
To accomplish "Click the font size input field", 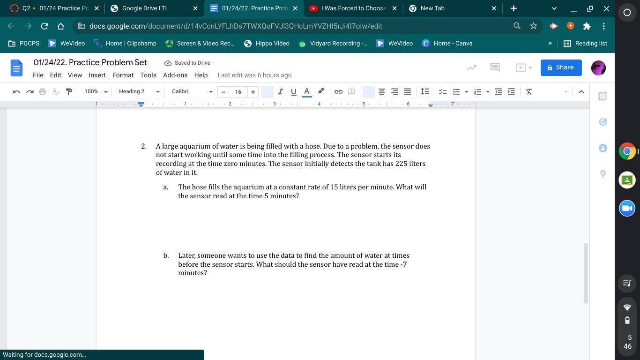I will 238,91.
